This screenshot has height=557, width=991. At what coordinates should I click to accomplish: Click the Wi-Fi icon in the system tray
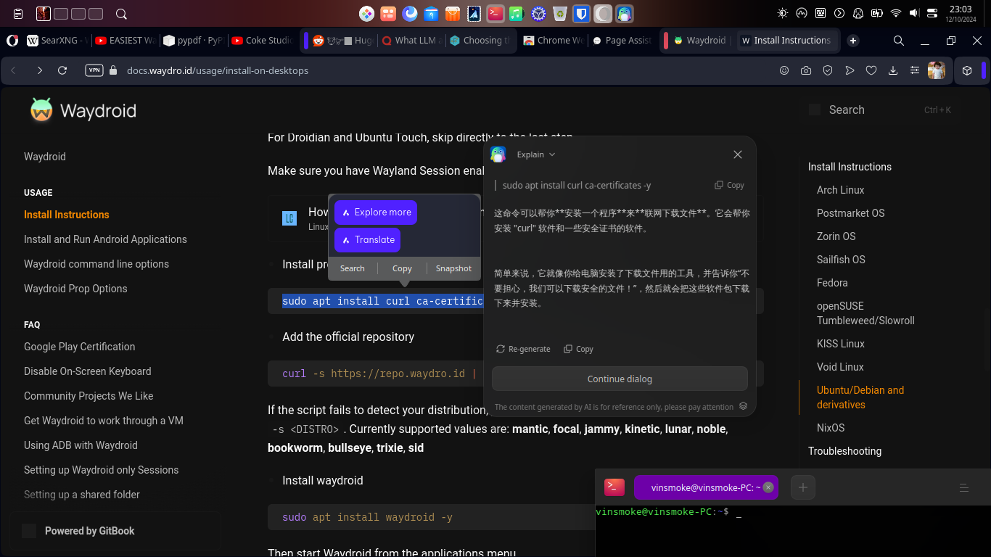coord(895,13)
